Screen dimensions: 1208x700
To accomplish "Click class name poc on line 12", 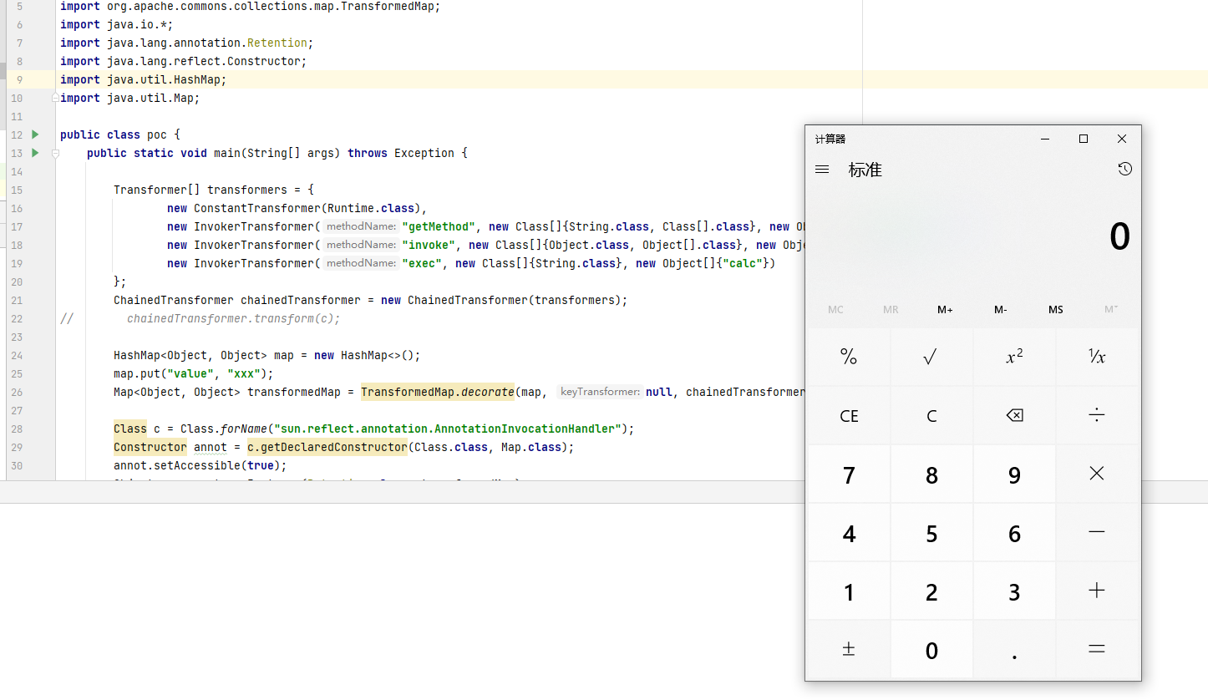I will [x=157, y=134].
